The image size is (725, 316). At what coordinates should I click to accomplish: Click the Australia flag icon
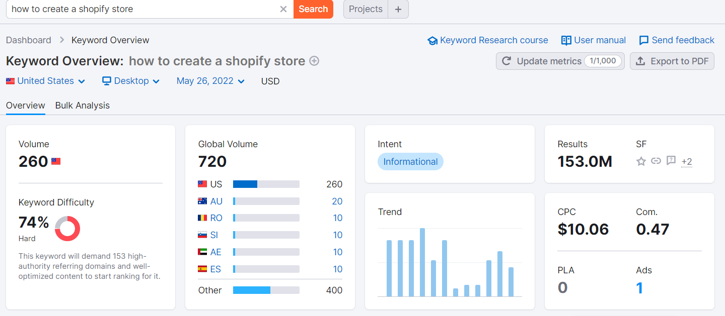[x=202, y=201]
